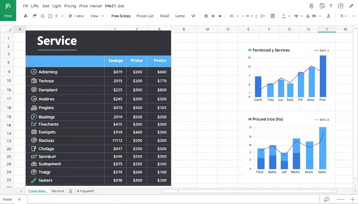358x204 pixels.
Task: Expand the cloud shape dropdown arrow
Action: click(x=320, y=16)
